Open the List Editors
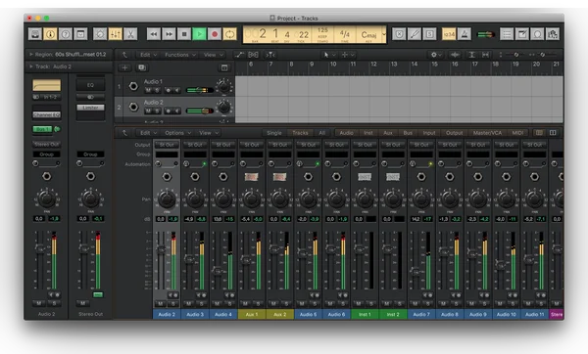 coord(507,34)
